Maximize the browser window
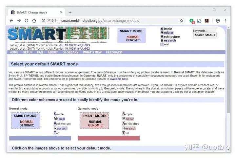Viewport: 236px width, 158px height. (x=214, y=10)
